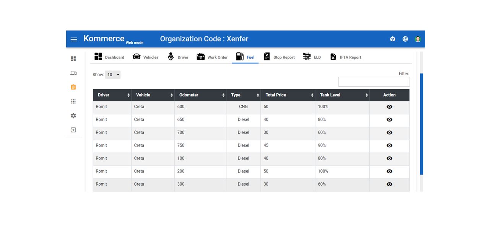491x225 pixels.
Task: Sort table by Total Price column
Action: [288, 95]
